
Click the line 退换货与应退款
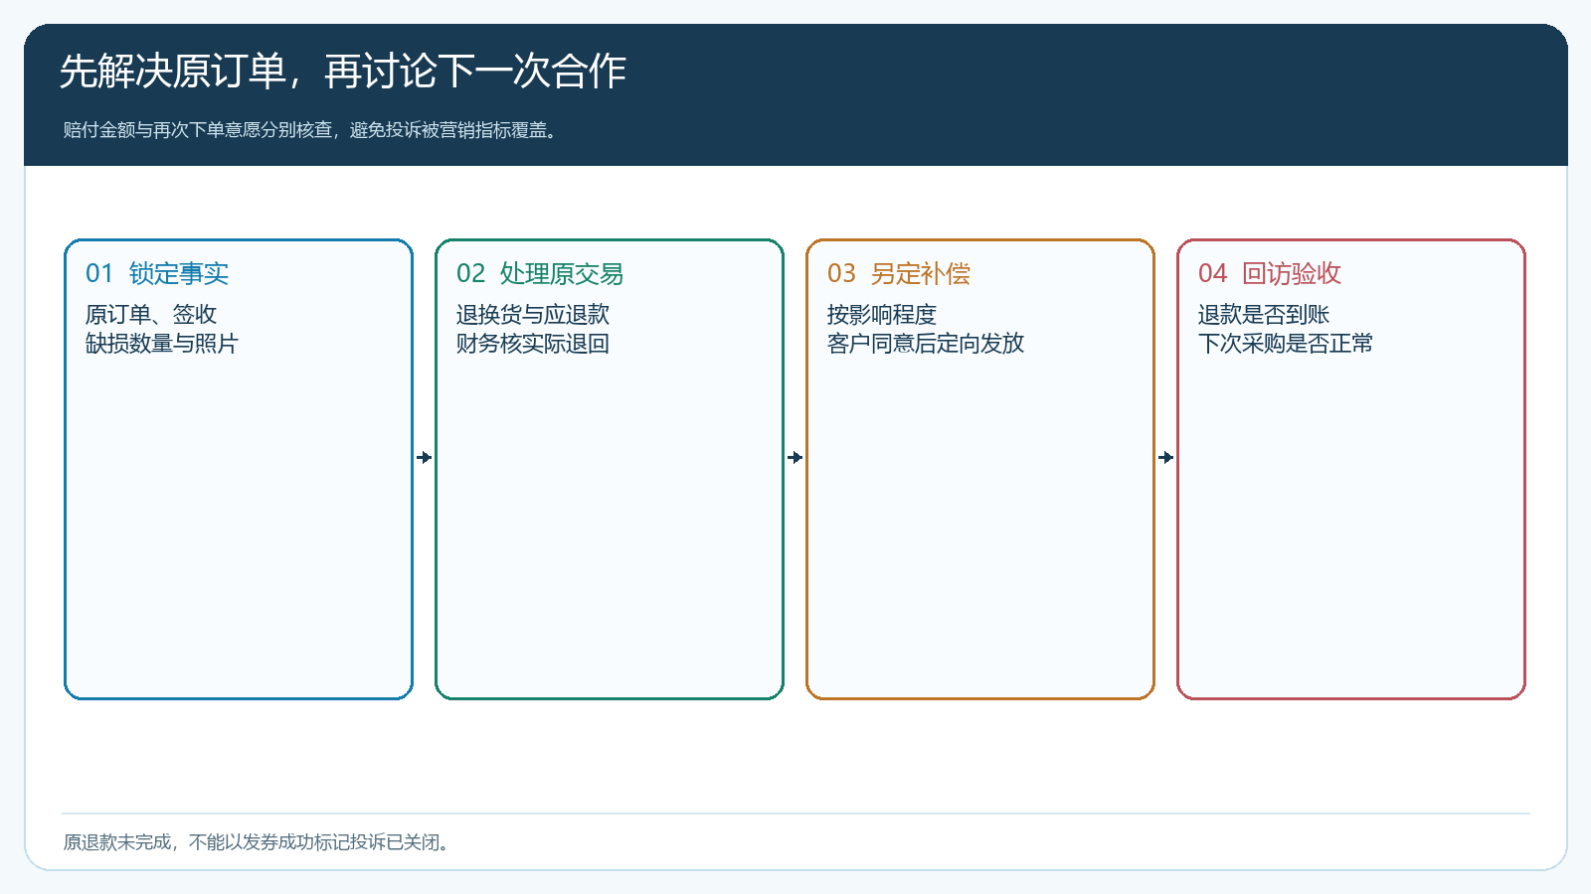pyautogui.click(x=533, y=314)
